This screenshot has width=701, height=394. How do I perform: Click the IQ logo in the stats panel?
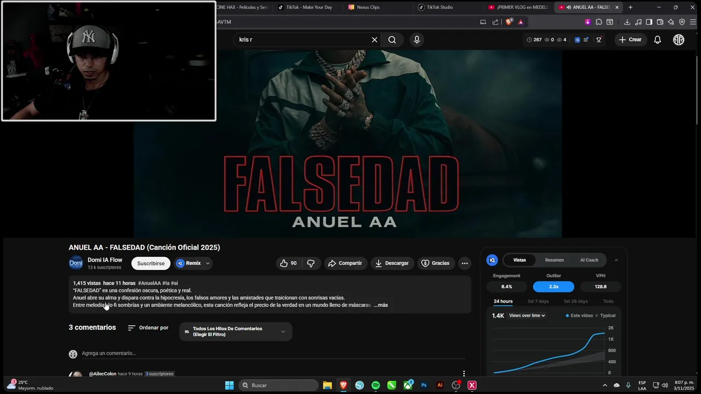coord(492,260)
